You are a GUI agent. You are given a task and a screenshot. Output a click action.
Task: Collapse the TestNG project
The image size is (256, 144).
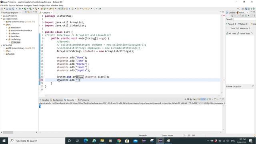[x=2, y=45]
